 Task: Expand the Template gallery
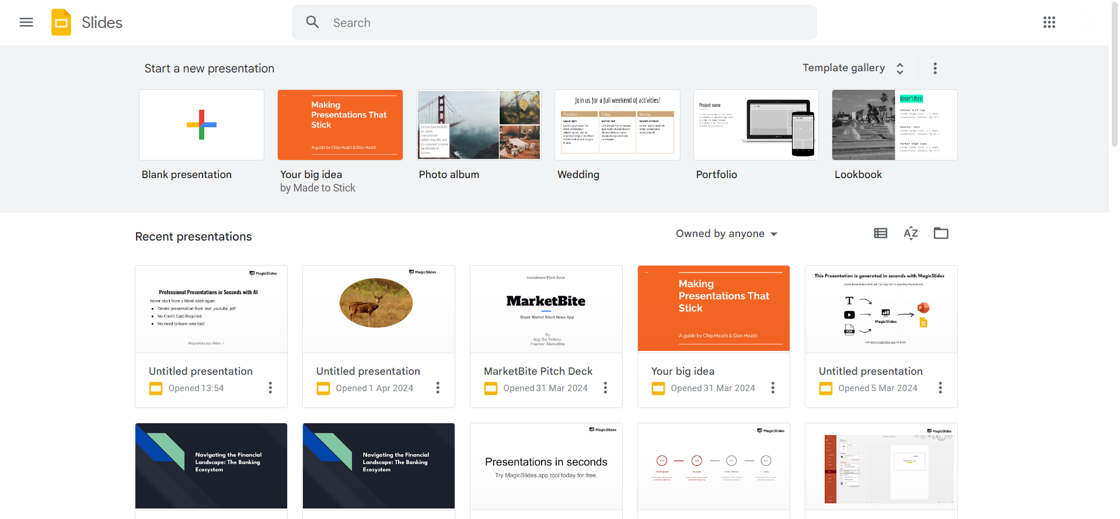(x=854, y=68)
